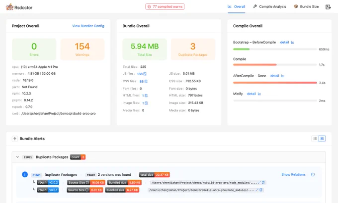Viewport: 338px width, 203px height.
Task: Click the node 18.19.0 version text
Action: click(28, 80)
